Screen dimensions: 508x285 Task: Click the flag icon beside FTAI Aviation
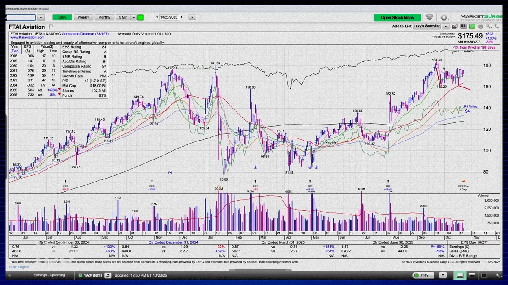pyautogui.click(x=51, y=27)
